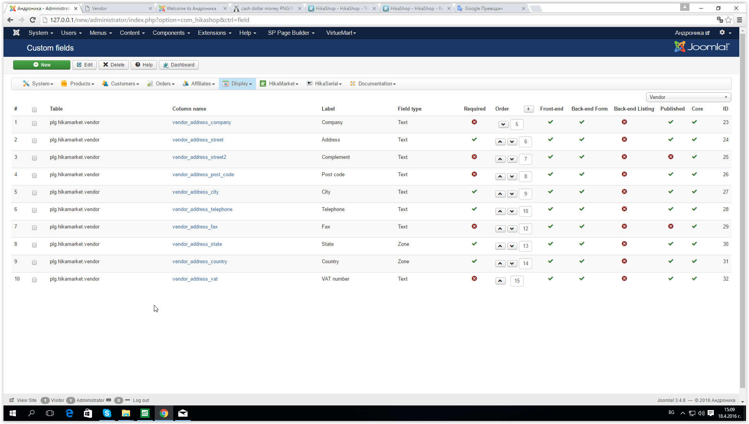Check the vendor_address_company row checkbox
The image size is (749, 424).
coord(34,123)
